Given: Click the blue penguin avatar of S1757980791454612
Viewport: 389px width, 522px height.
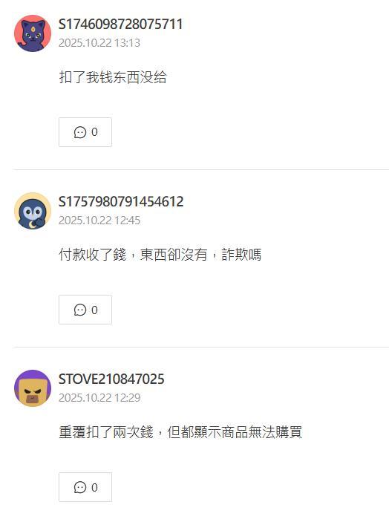Looking at the screenshot, I should pyautogui.click(x=33, y=211).
